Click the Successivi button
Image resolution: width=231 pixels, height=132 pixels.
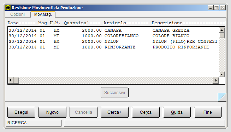click(114, 93)
